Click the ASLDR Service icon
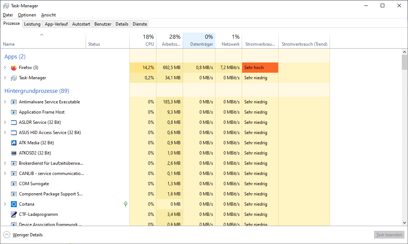This screenshot has height=244, width=408. click(x=14, y=122)
